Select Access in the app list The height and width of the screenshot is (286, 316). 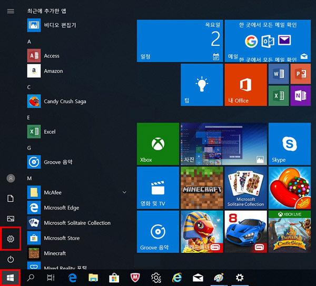(52, 56)
